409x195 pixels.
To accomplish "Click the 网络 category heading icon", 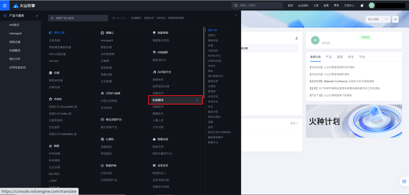I will (50, 146).
